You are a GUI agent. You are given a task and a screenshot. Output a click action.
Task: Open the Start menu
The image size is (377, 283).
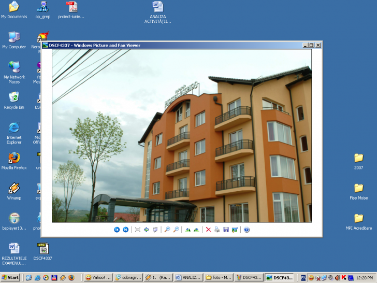pos(10,277)
